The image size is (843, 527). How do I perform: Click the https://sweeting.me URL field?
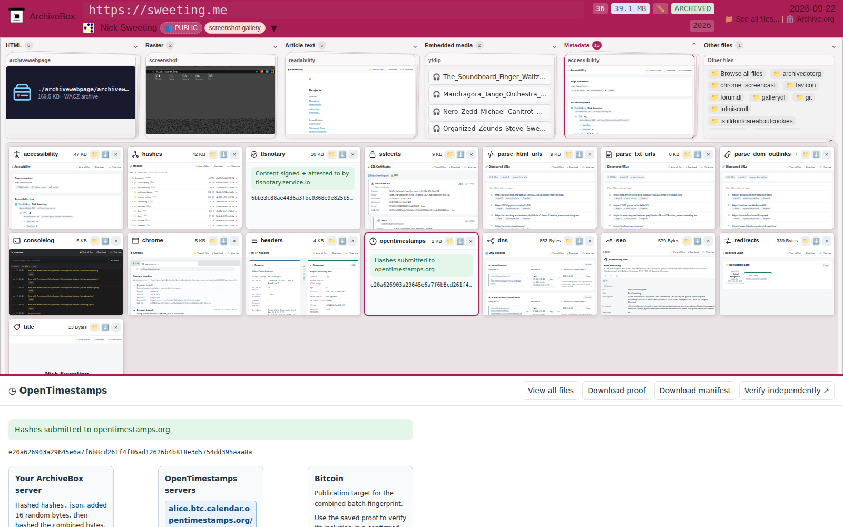pos(334,10)
